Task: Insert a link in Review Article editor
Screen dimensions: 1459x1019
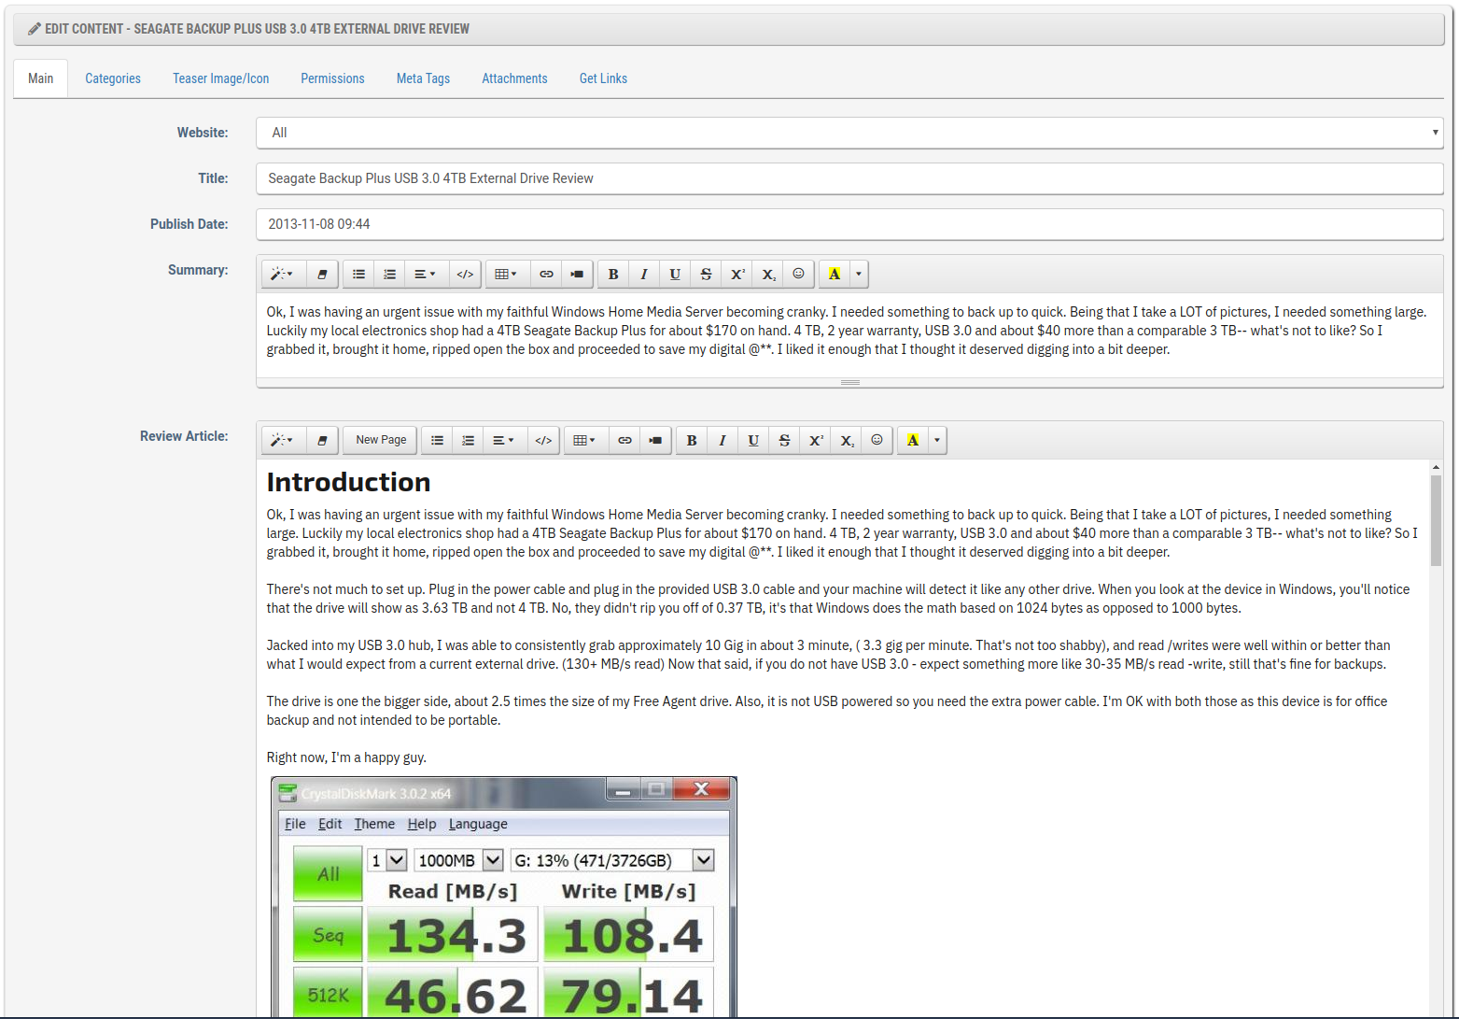Action: click(624, 440)
